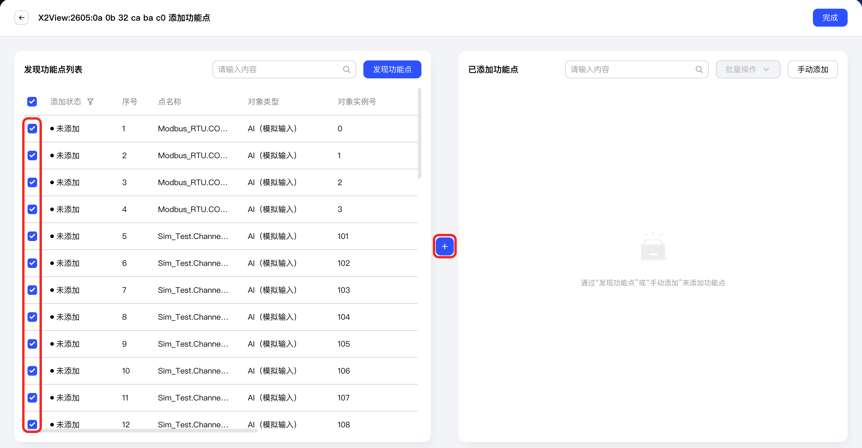Viewport: 862px width, 448px height.
Task: Click the Sim_Test.Channe… name in row 5
Action: point(193,236)
